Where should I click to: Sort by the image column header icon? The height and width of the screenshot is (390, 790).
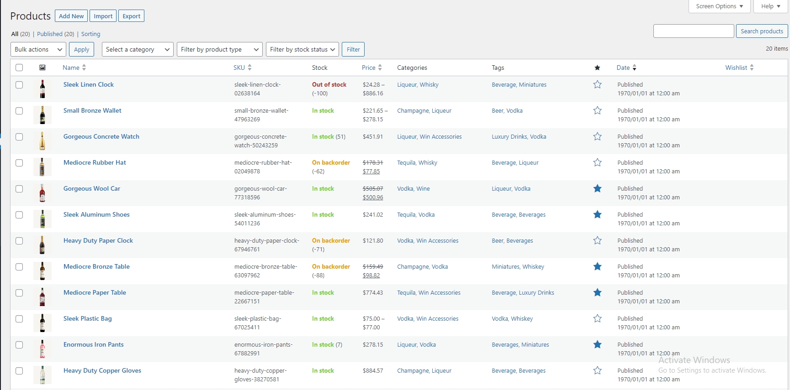[42, 68]
